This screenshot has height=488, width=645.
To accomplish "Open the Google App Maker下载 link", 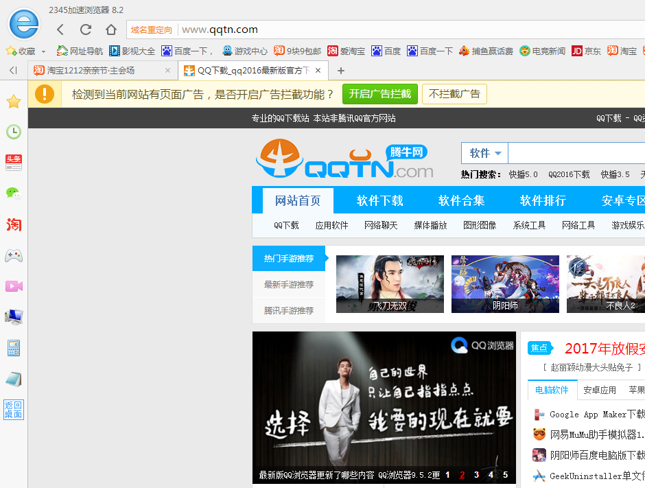I will click(597, 415).
